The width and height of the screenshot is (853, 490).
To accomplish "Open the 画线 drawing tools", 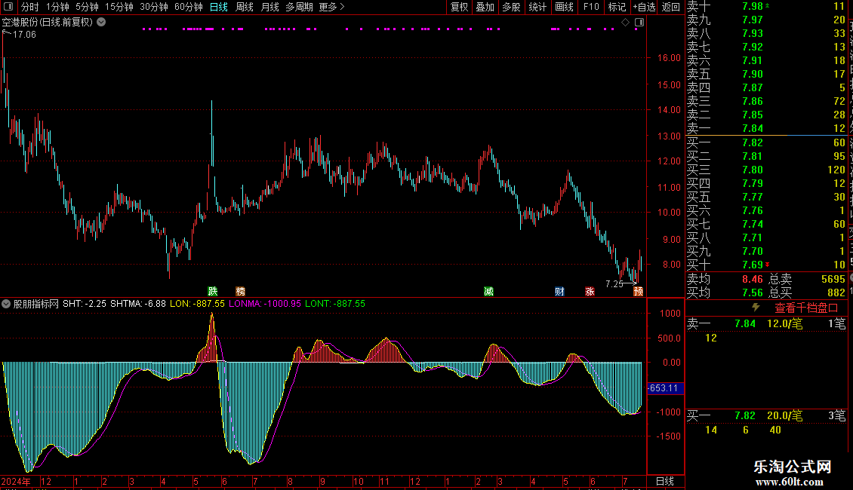I will [x=564, y=7].
